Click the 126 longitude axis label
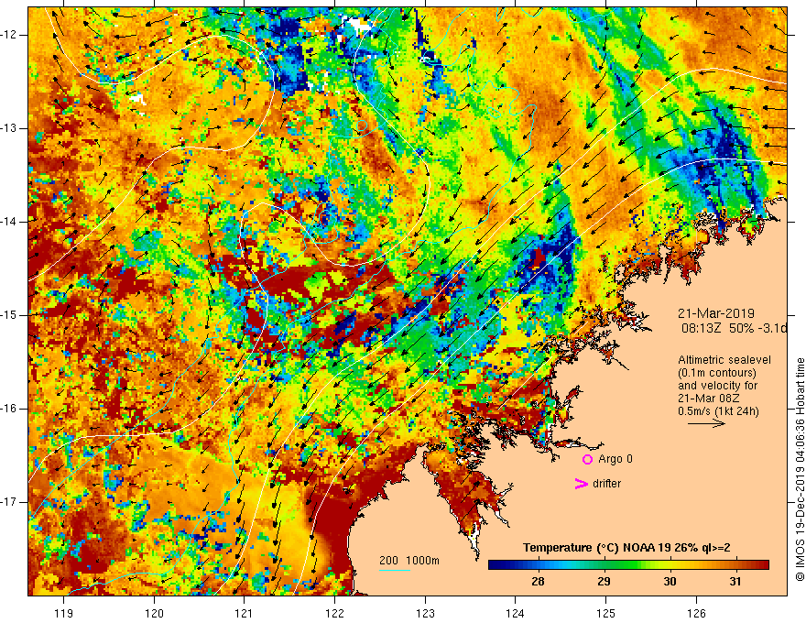Image resolution: width=806 pixels, height=623 pixels. pos(696,613)
